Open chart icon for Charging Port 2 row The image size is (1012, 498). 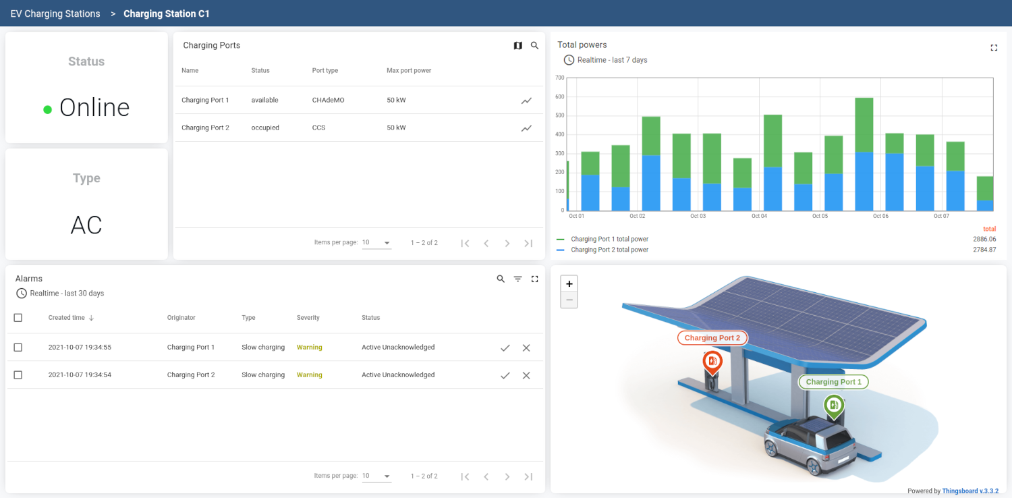[526, 128]
